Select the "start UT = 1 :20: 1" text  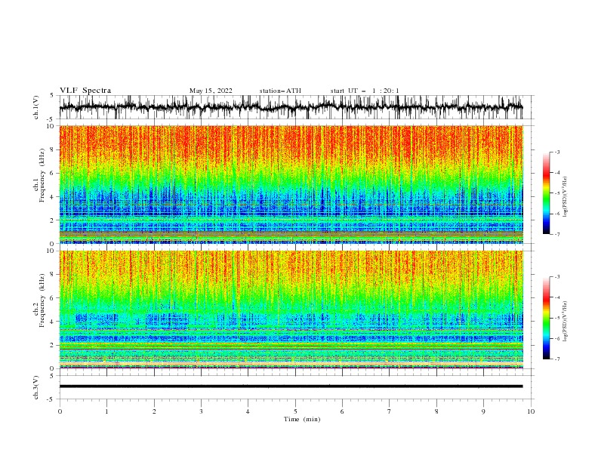pyautogui.click(x=365, y=91)
